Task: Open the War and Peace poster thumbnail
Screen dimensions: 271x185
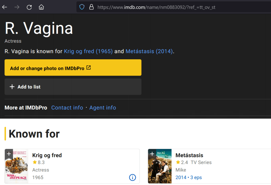Action: (x=16, y=169)
